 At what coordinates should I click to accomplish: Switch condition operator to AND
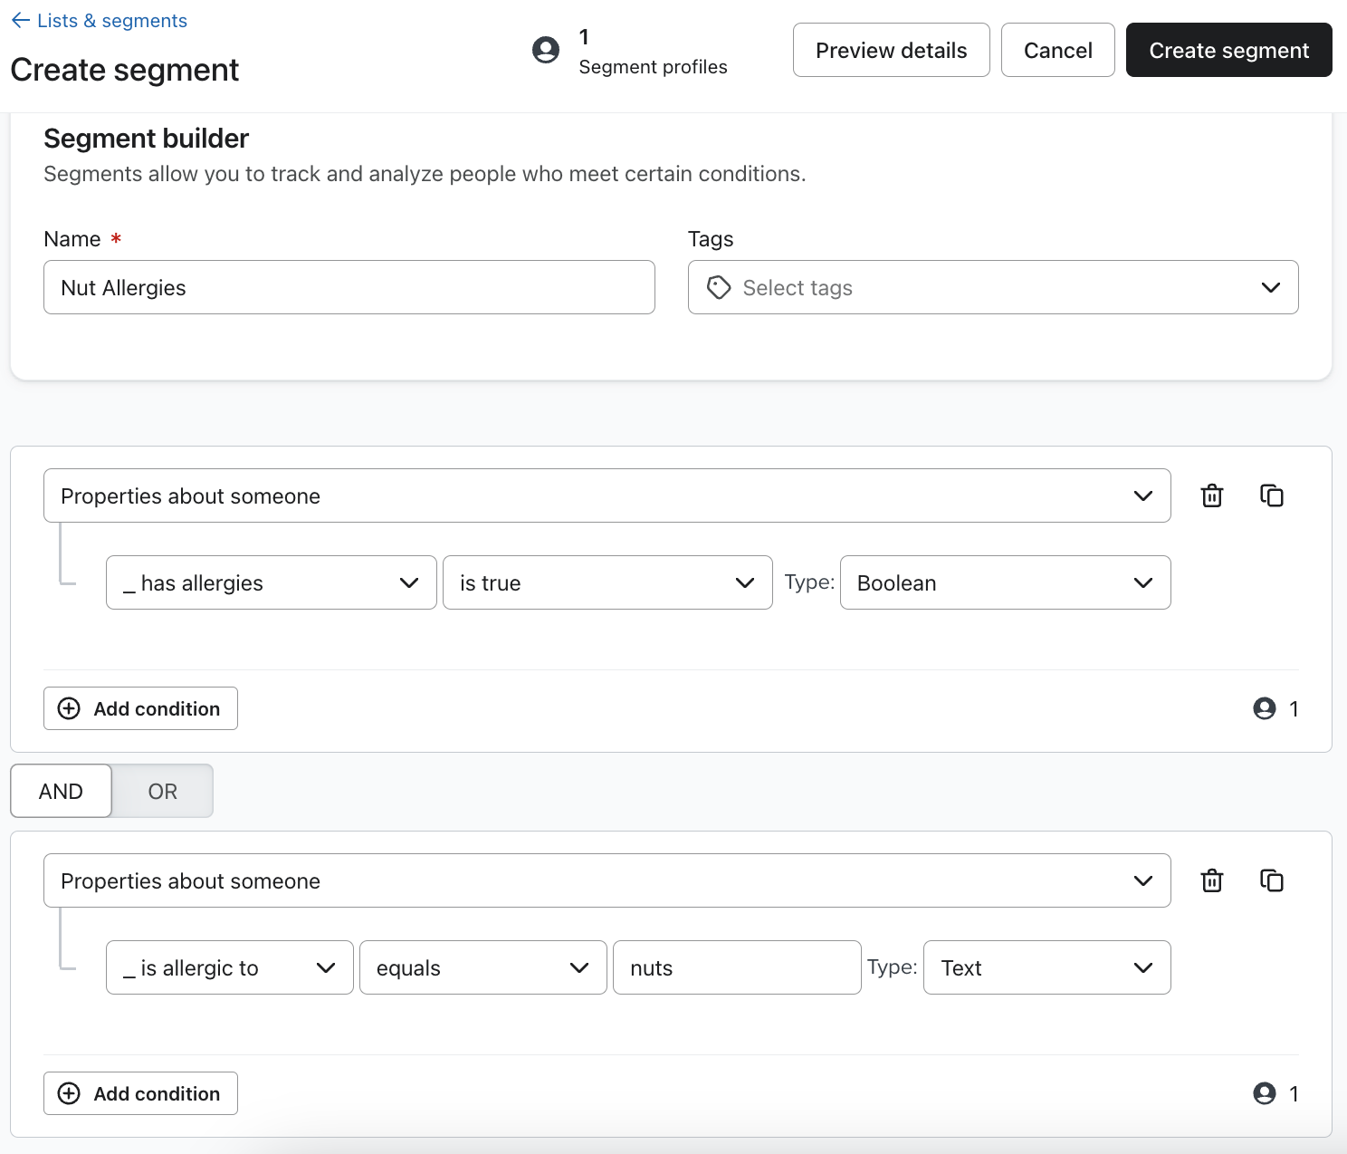61,791
